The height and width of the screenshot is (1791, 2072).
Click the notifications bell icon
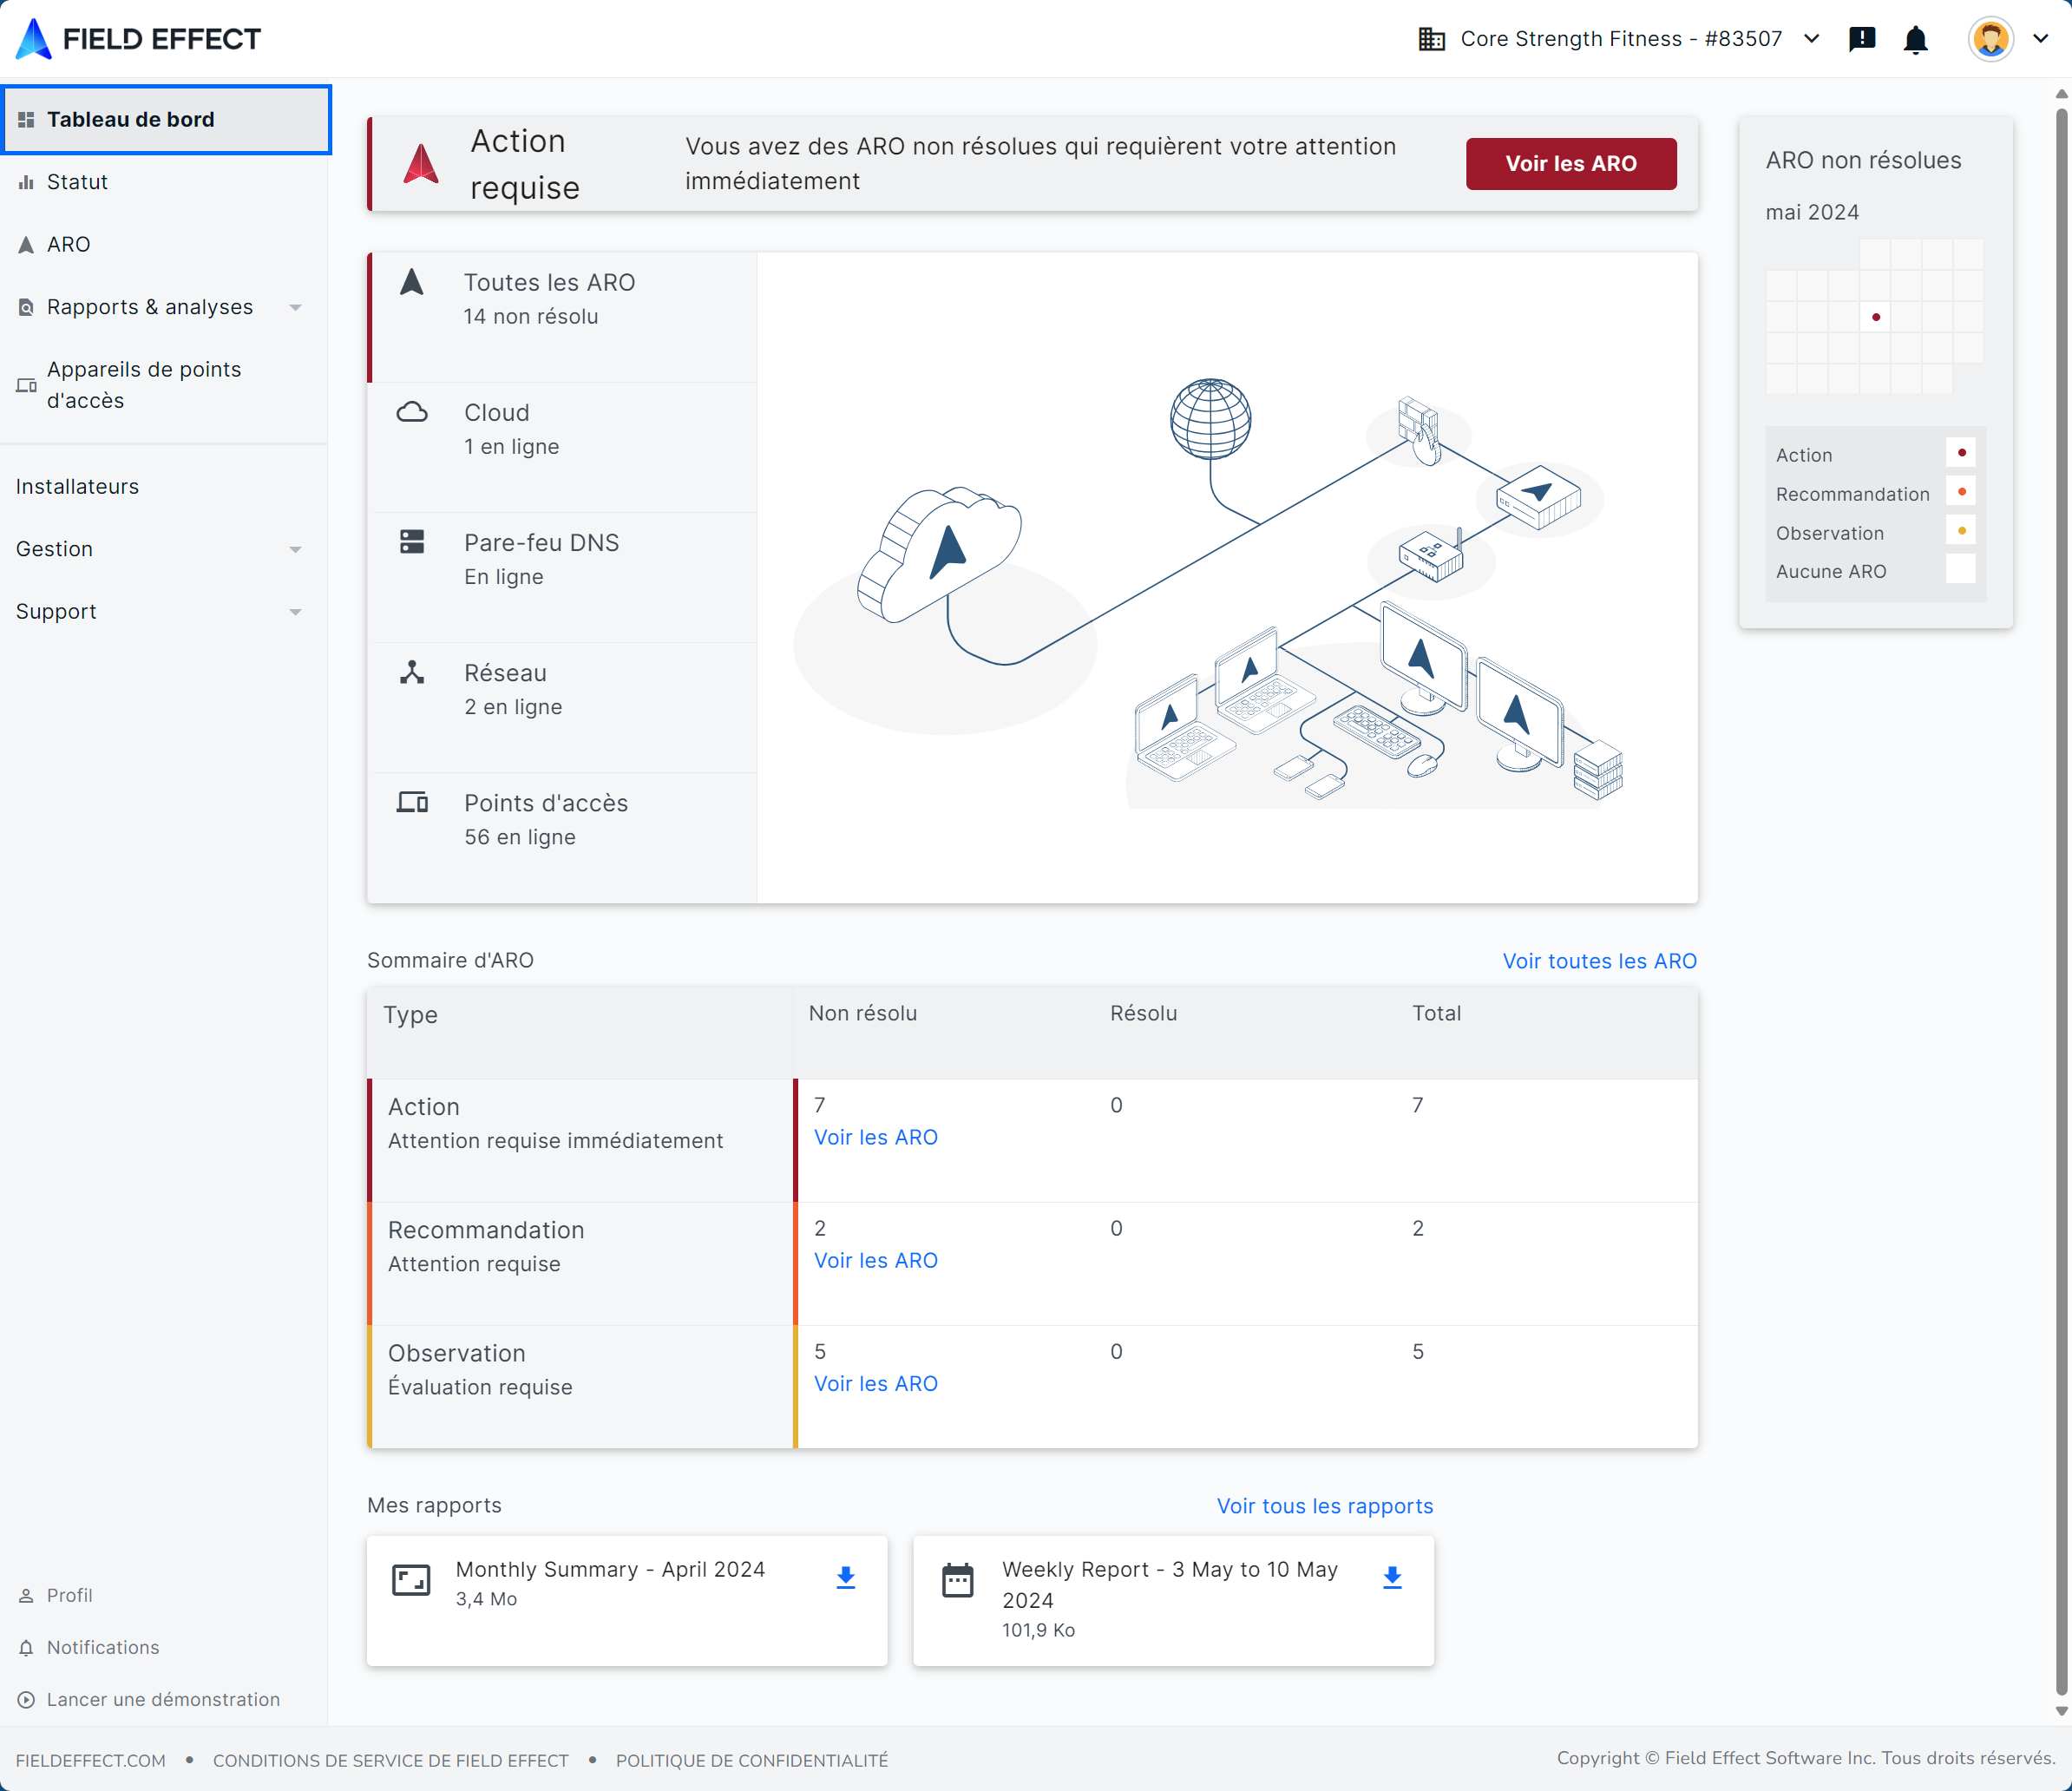tap(1915, 39)
